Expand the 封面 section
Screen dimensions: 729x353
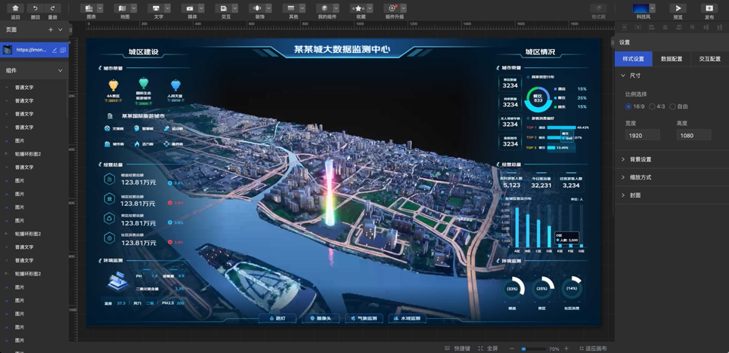[623, 195]
